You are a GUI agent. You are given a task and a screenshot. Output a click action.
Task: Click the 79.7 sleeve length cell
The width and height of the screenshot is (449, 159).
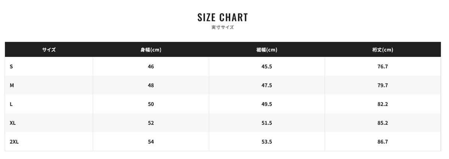click(383, 85)
